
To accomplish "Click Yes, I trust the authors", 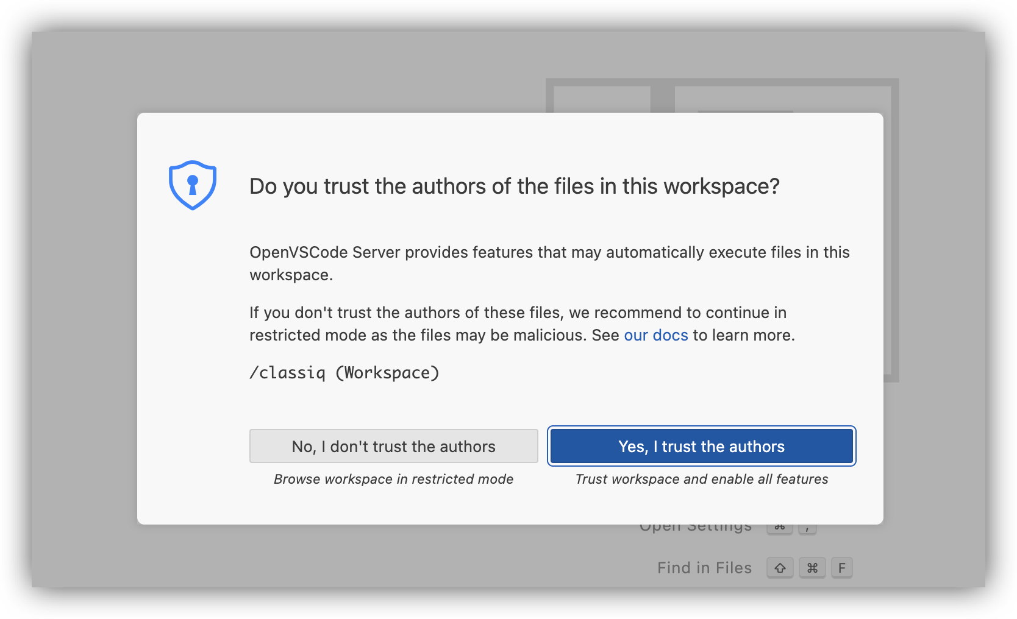I will 701,446.
